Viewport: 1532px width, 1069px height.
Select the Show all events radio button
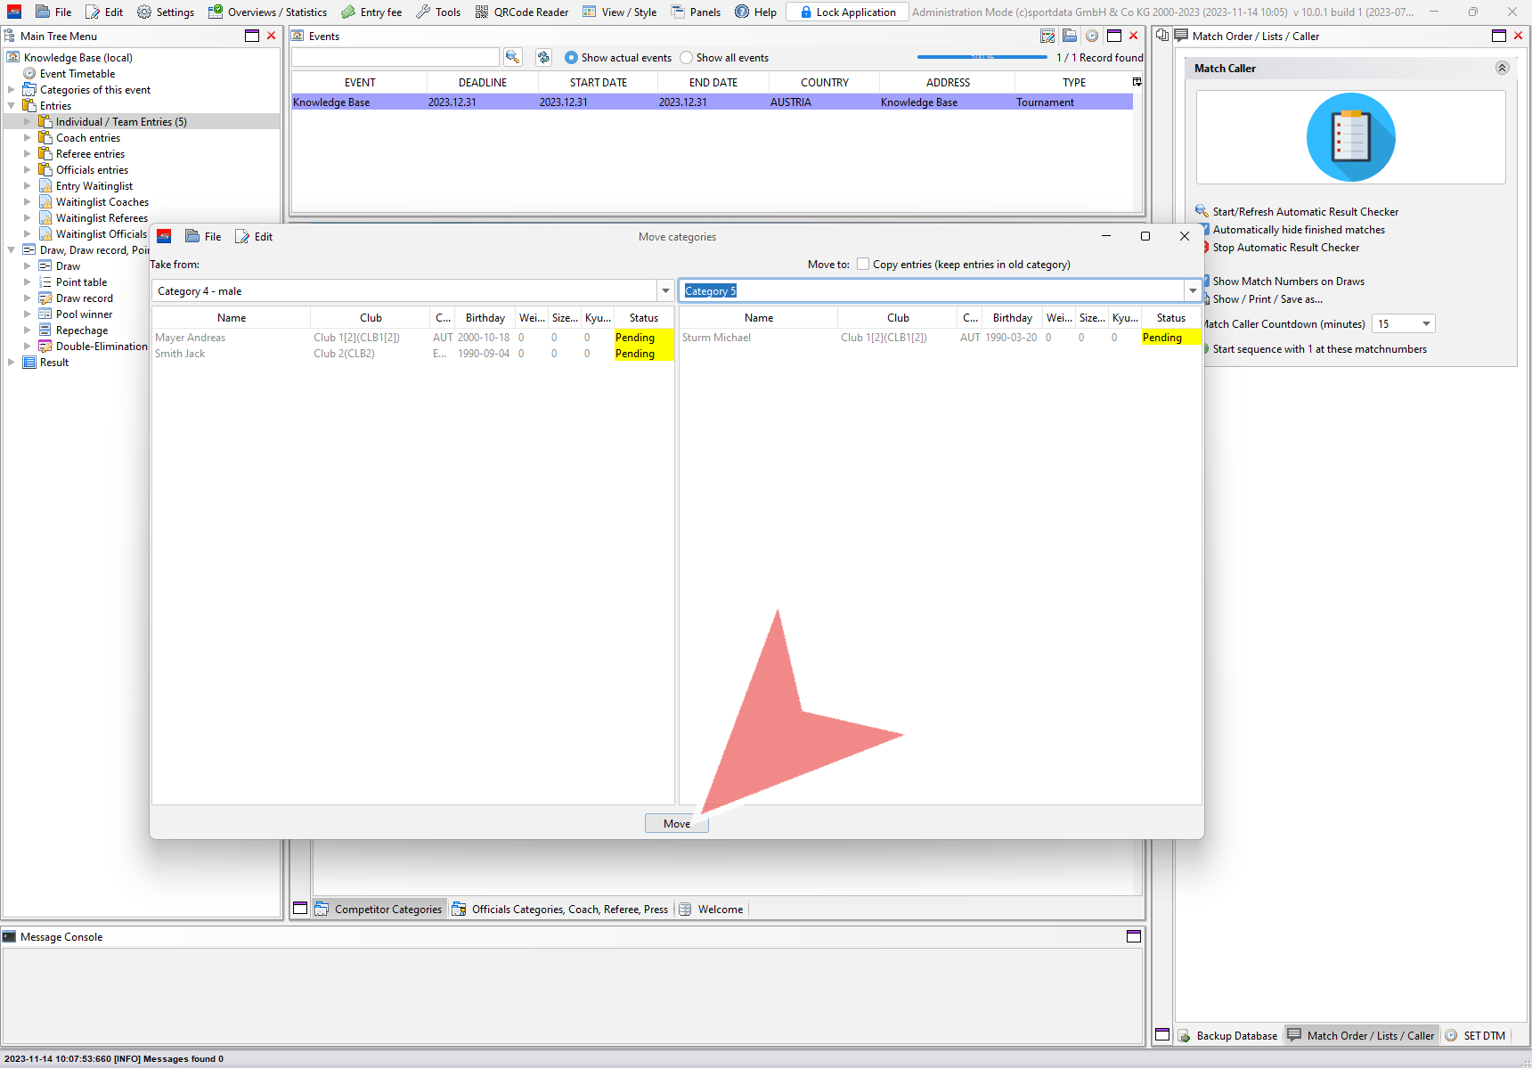point(686,58)
